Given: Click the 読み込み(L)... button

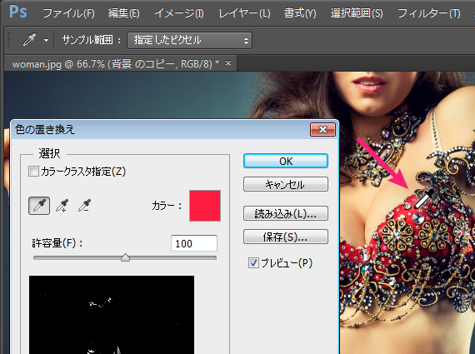Looking at the screenshot, I should click(286, 213).
